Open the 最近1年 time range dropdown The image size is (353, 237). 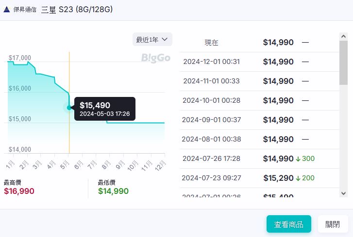click(x=152, y=39)
